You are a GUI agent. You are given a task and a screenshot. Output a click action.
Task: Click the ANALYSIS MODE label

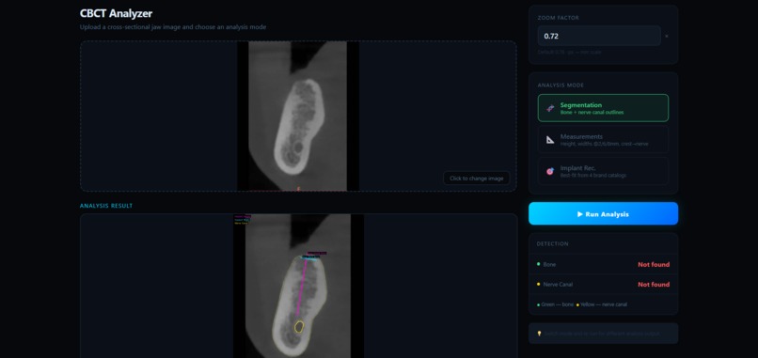[x=561, y=85]
